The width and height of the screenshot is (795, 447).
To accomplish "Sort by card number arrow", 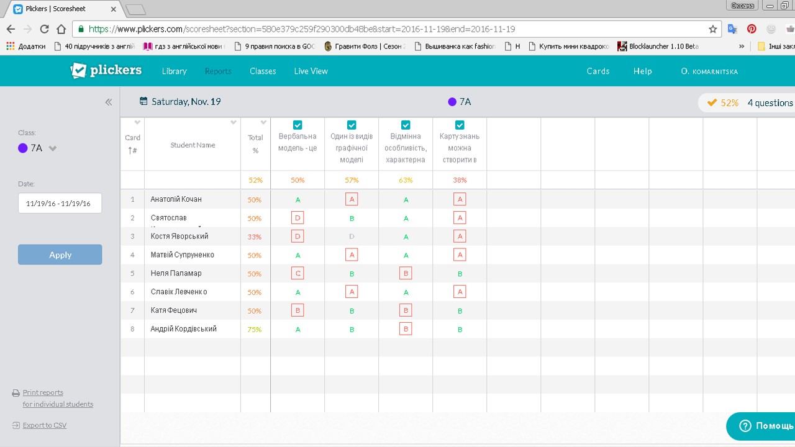I will click(130, 150).
